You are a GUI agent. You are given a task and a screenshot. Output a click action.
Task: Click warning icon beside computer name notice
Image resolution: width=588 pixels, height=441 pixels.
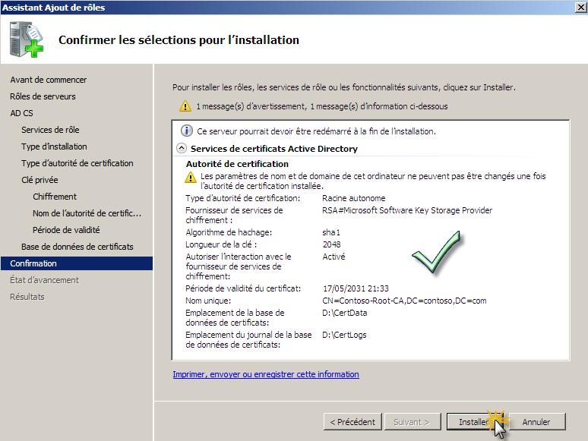tap(191, 177)
